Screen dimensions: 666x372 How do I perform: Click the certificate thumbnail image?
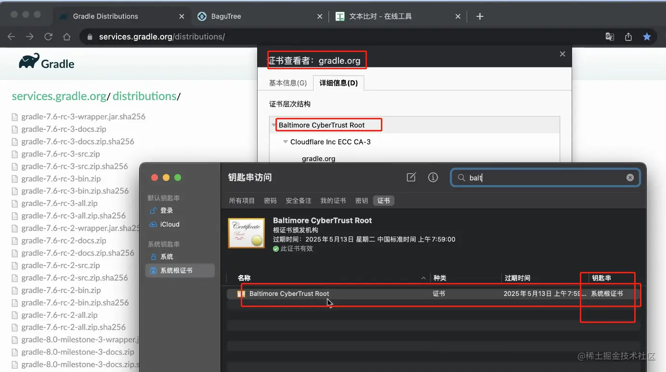pos(247,233)
